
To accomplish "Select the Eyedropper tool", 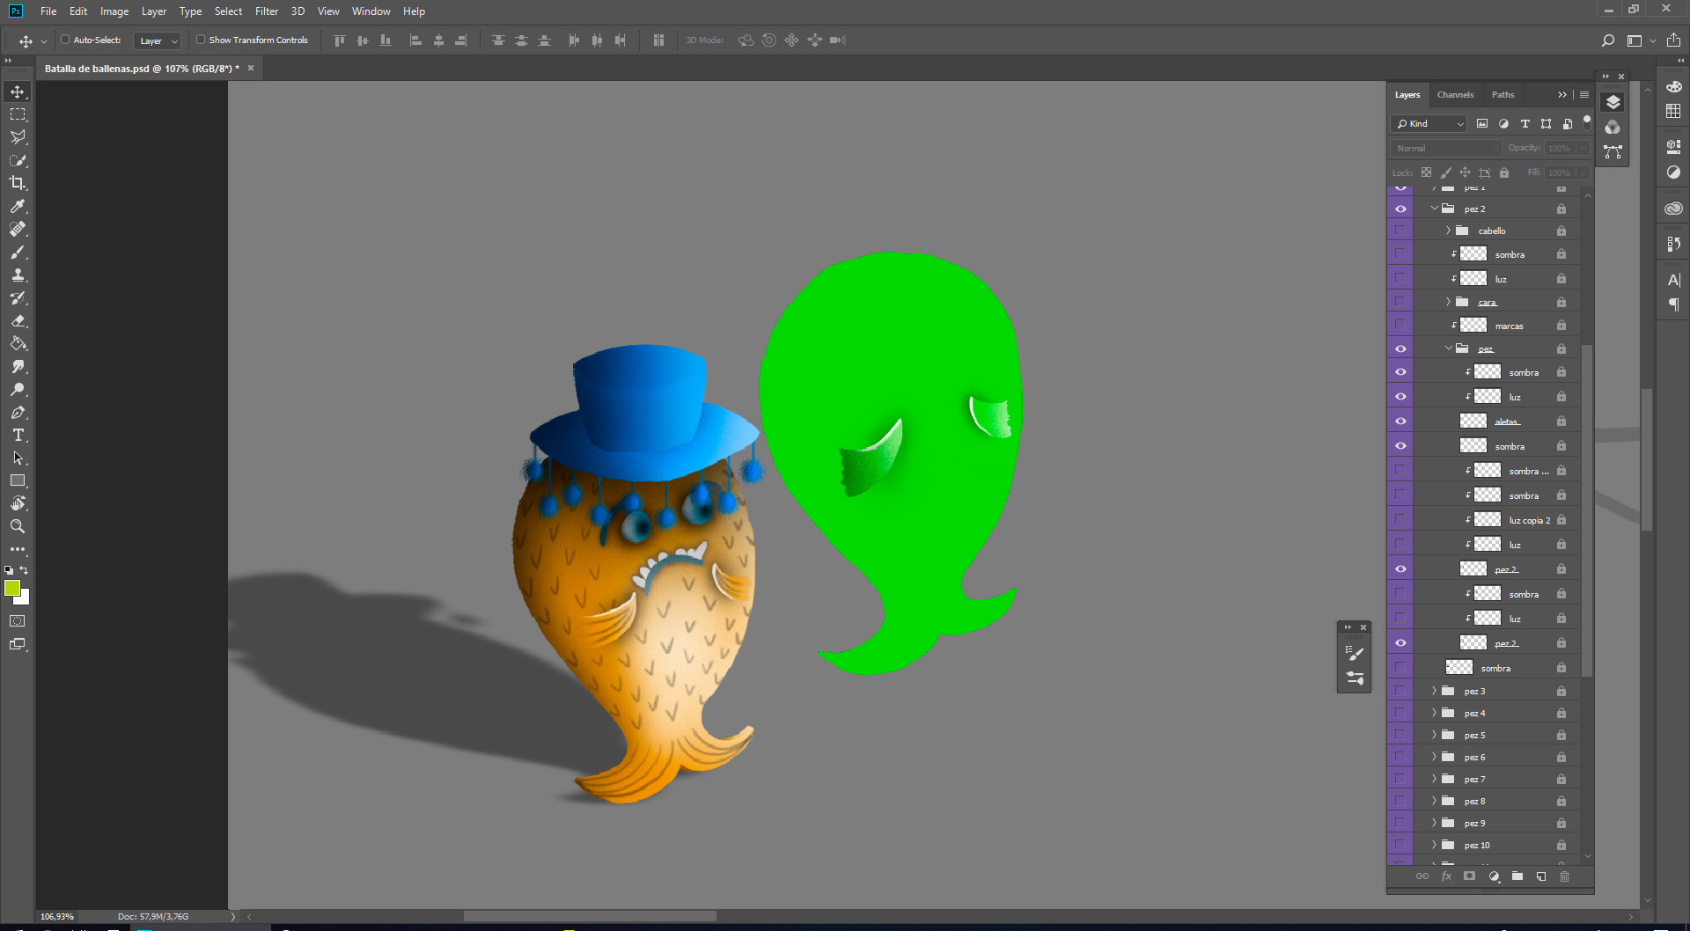I will [x=18, y=206].
